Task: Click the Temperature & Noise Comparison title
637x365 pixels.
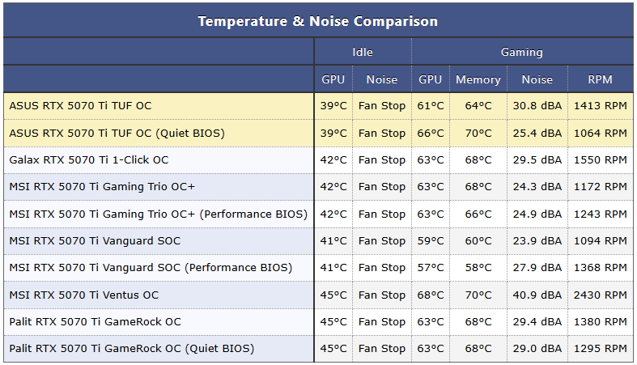Action: [318, 21]
